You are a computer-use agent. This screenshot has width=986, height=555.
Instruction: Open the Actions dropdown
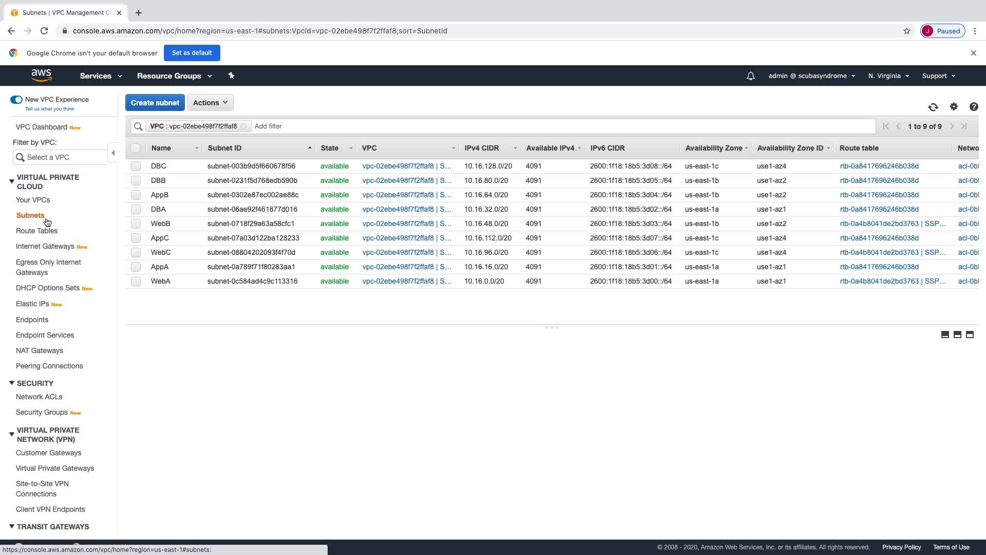[x=210, y=103]
